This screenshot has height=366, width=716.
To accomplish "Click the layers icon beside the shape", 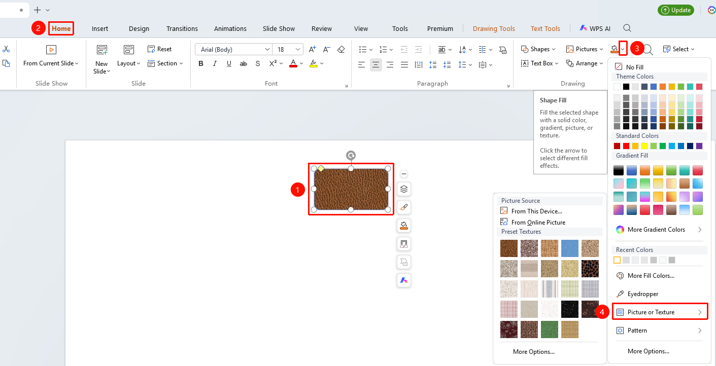I will (x=404, y=189).
